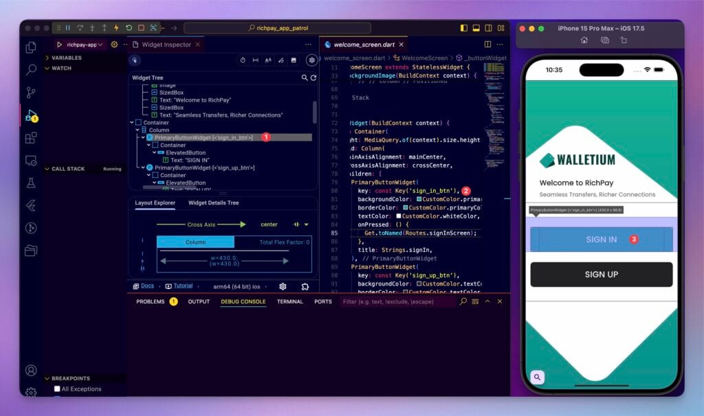Viewport: 704px width, 416px height.
Task: Enable the All Exceptions breakpoint checkbox
Action: click(57, 389)
